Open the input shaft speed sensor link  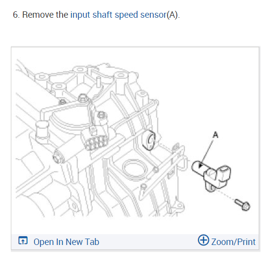[119, 15]
